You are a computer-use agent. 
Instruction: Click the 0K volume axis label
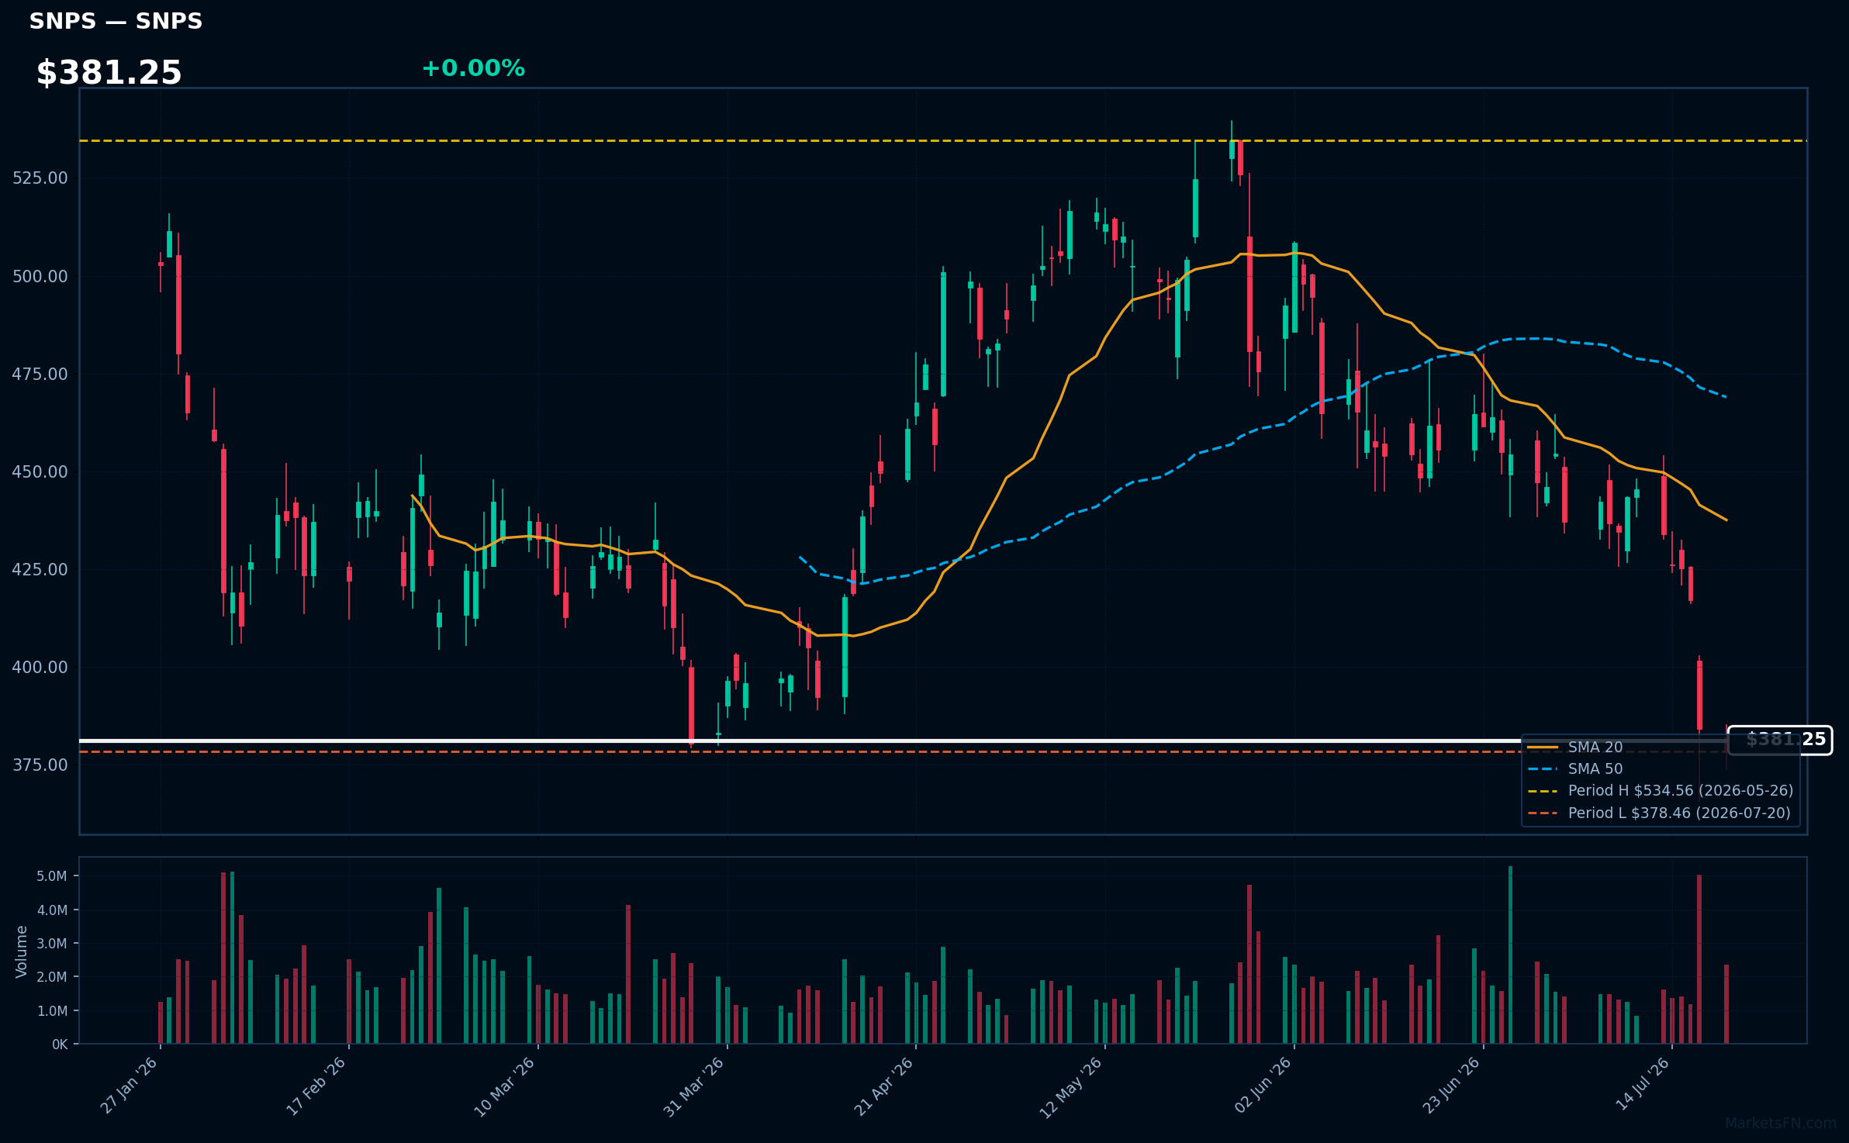click(60, 1045)
